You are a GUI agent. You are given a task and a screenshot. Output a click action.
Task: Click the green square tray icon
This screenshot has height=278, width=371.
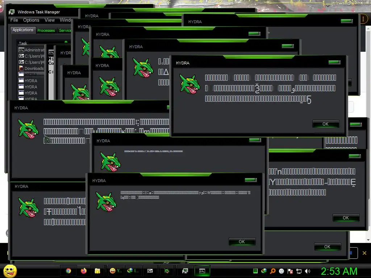[255, 271]
